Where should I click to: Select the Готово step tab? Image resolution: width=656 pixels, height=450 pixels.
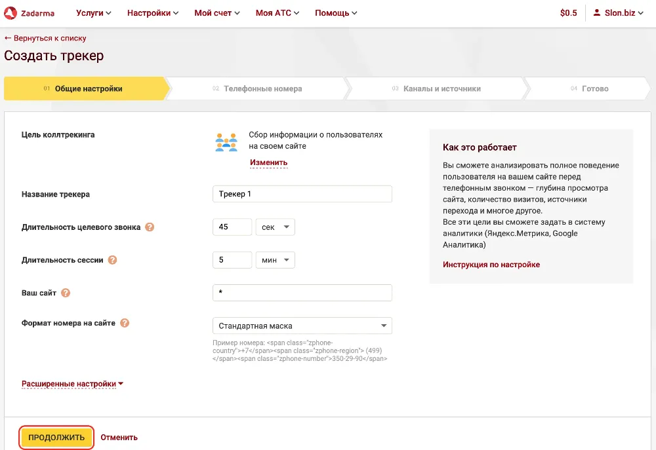(x=589, y=88)
